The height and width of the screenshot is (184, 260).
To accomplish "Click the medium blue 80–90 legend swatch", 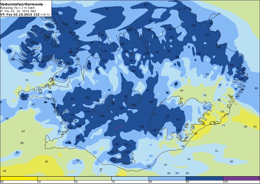I will click(x=167, y=178).
